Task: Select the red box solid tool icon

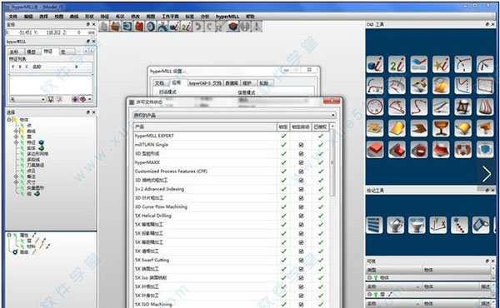Action: pos(375,149)
